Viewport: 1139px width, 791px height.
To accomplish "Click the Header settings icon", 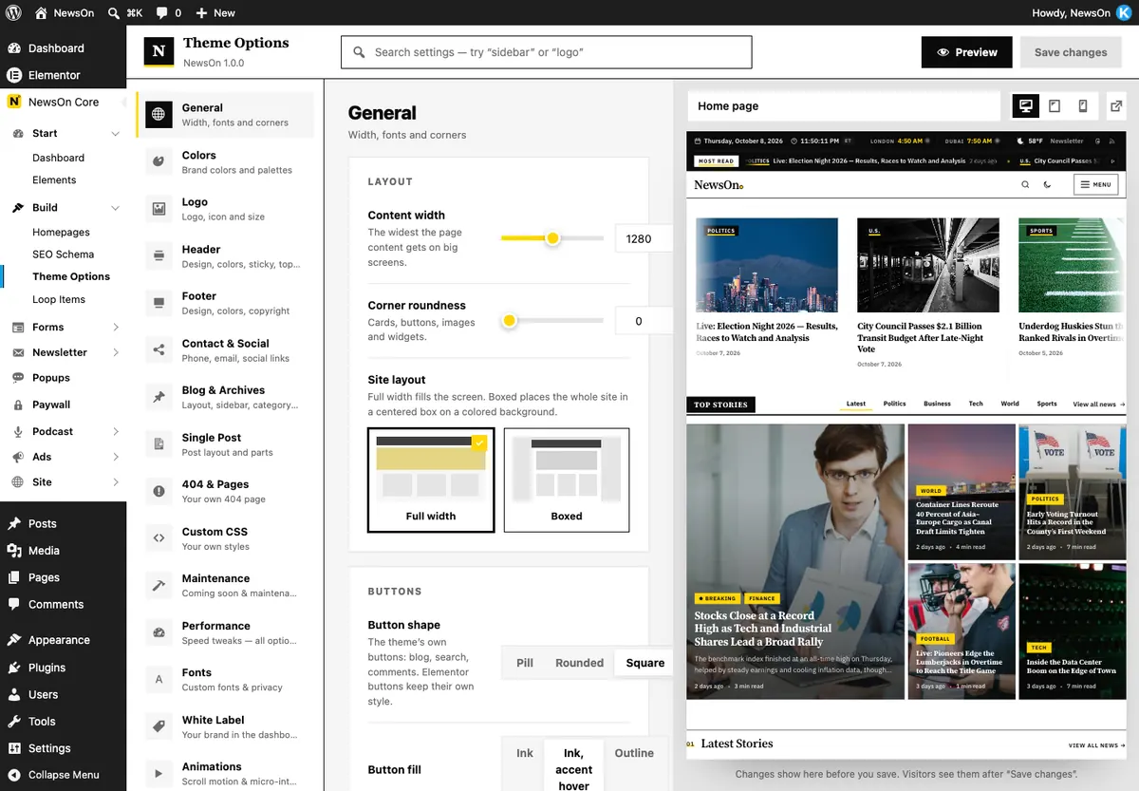I will (159, 255).
